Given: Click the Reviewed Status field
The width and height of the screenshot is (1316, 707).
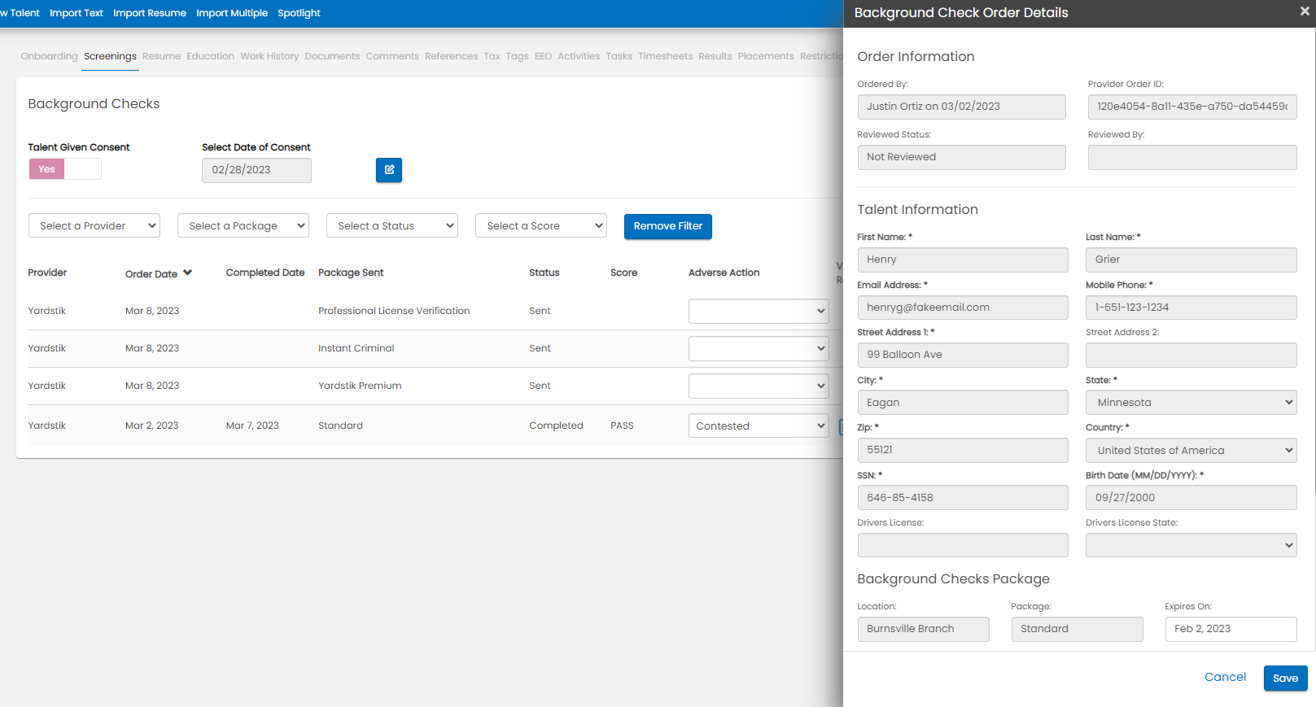Looking at the screenshot, I should coord(961,157).
